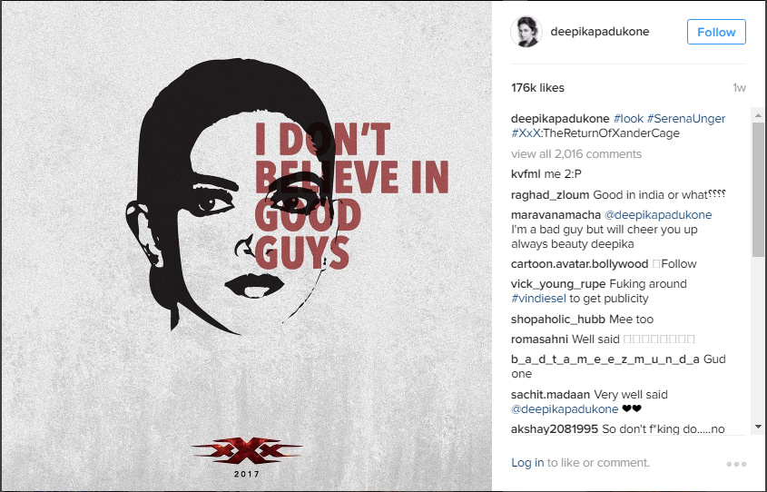
Task: Click the scrollbar down arrow in comments
Action: tap(758, 427)
